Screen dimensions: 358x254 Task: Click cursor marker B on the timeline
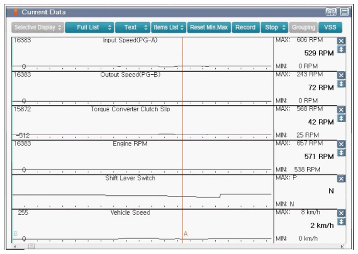point(15,234)
